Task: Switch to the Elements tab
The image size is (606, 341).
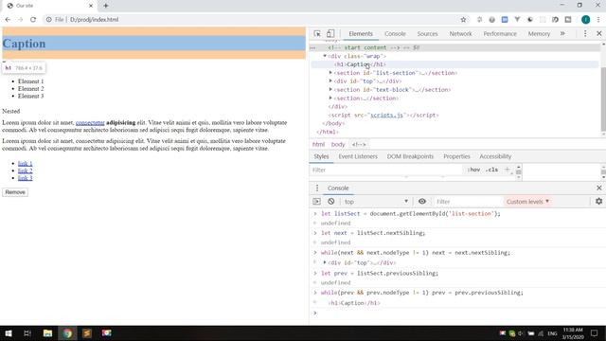Action: [x=361, y=34]
